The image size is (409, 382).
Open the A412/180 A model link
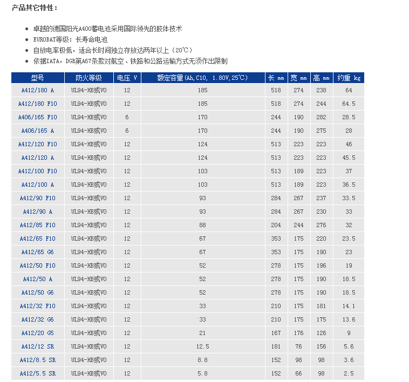point(37,90)
